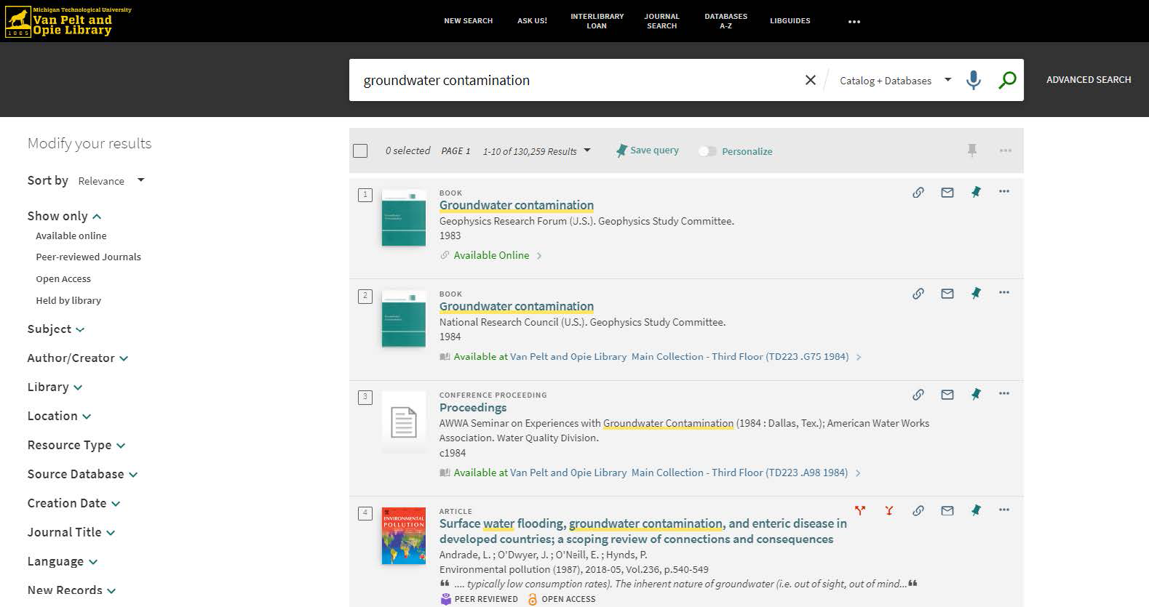Expand the Creation Date filter
Viewport: 1149px width, 607px height.
pos(73,503)
